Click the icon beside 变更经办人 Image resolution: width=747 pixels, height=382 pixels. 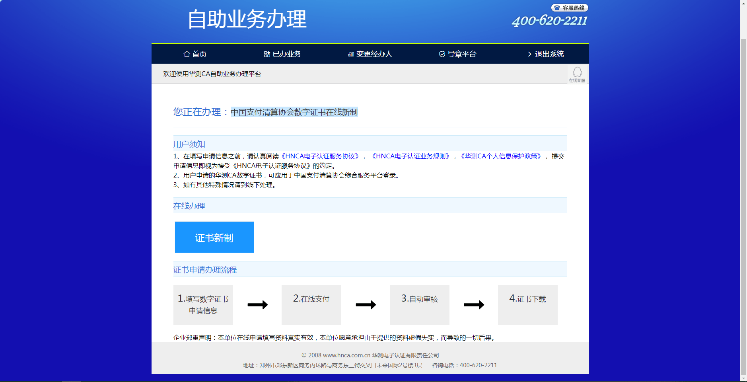[x=351, y=54]
